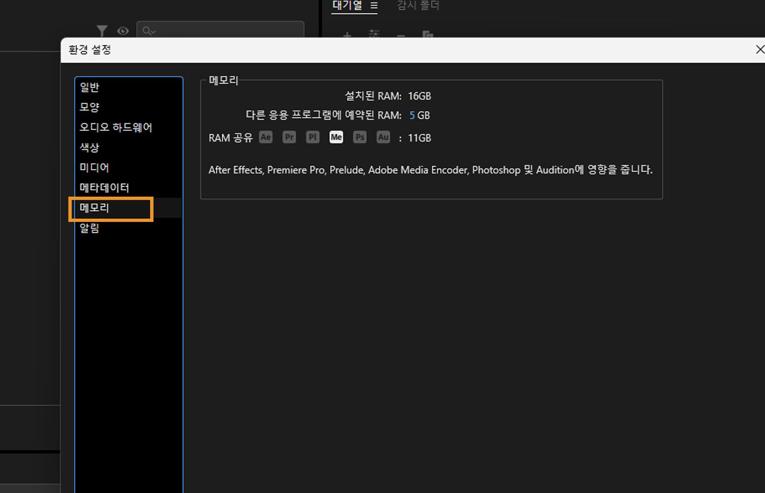
Task: Select the 알림 preferences category
Action: pyautogui.click(x=89, y=228)
